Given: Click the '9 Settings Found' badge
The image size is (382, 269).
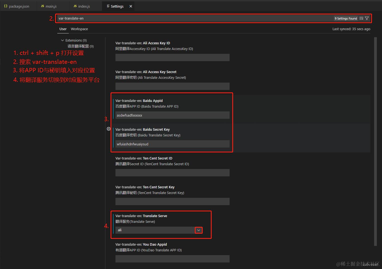Looking at the screenshot, I should [346, 18].
